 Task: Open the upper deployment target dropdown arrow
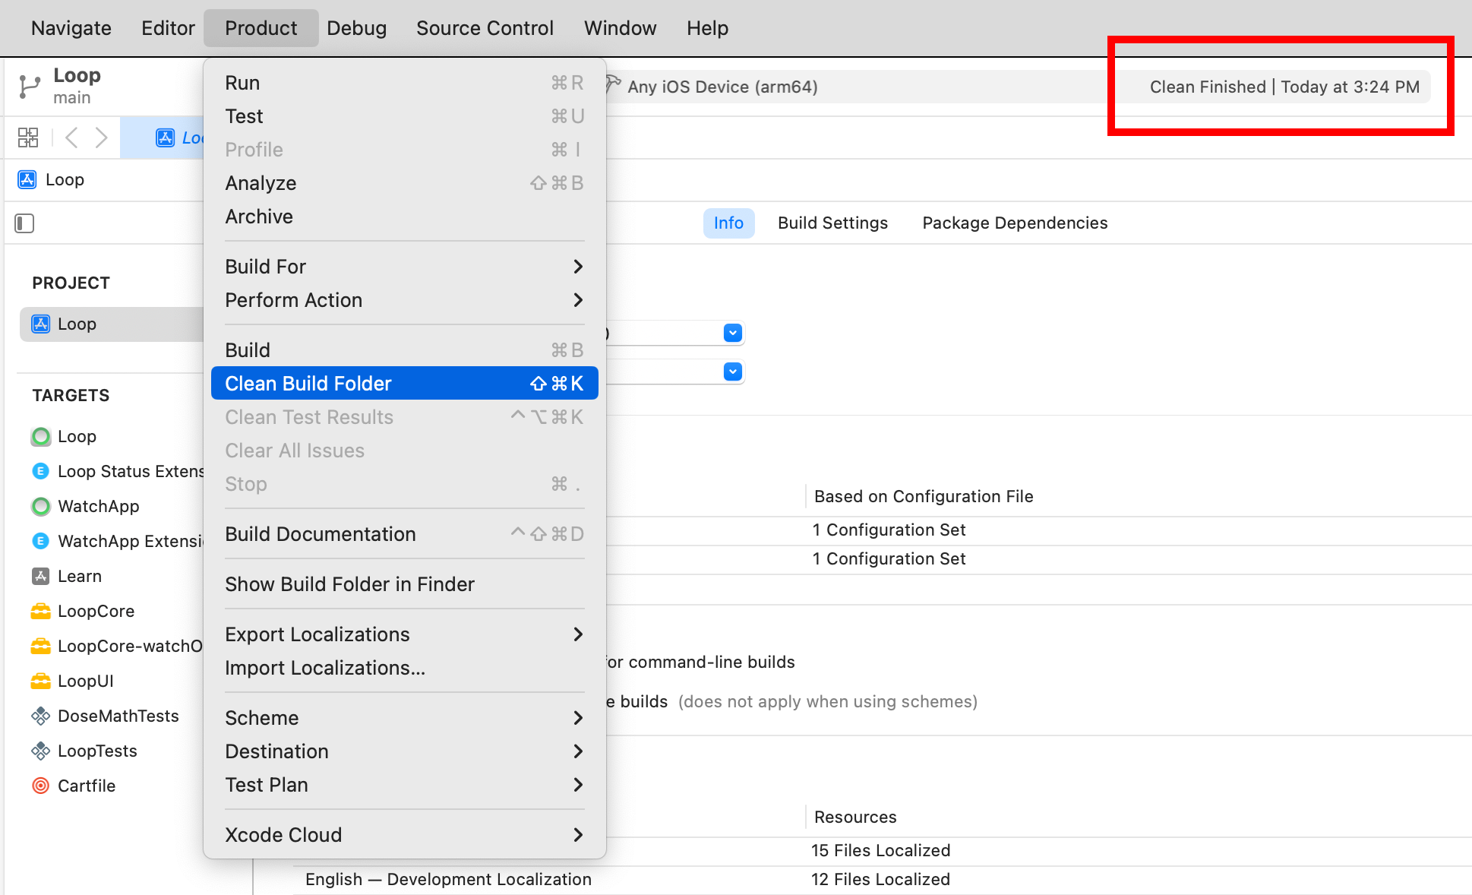733,333
